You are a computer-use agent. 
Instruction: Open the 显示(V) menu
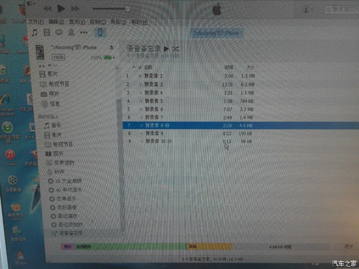77,22
